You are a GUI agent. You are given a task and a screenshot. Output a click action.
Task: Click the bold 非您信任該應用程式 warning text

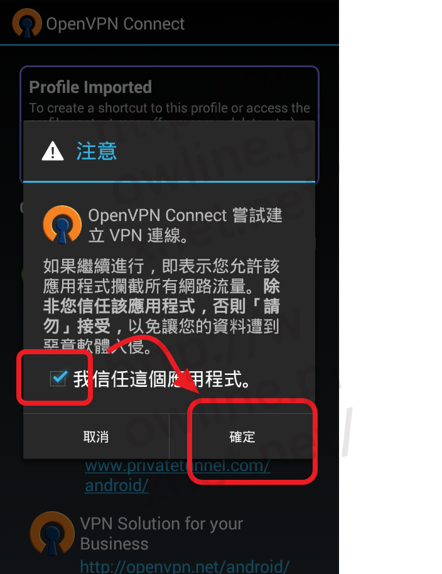point(119,306)
